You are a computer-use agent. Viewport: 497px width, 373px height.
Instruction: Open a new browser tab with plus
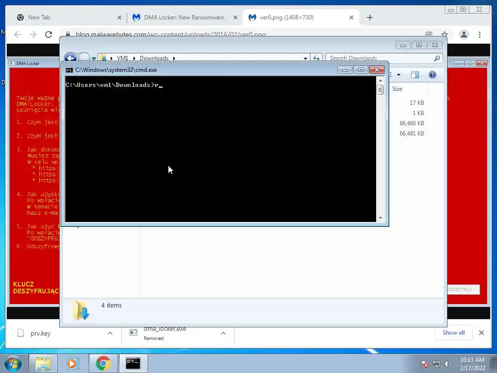[x=369, y=18]
